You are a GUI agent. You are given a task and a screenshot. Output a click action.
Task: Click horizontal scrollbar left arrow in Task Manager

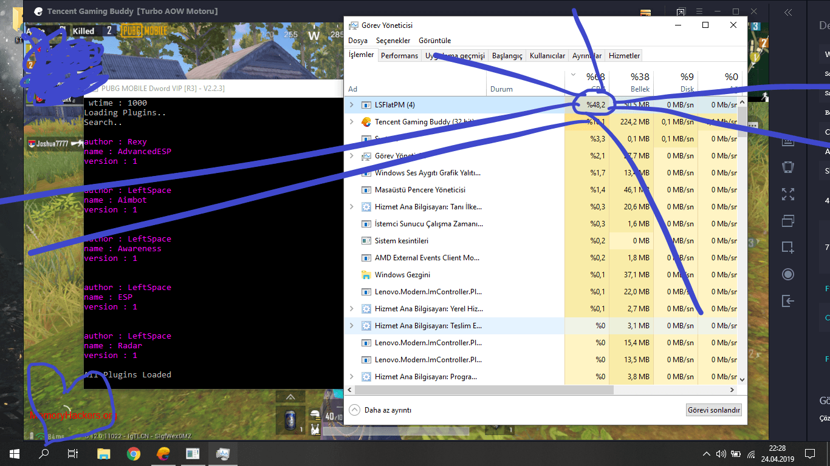pyautogui.click(x=349, y=389)
